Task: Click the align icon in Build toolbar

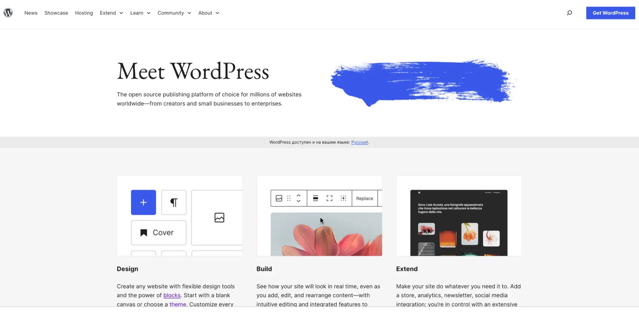Action: (x=316, y=198)
